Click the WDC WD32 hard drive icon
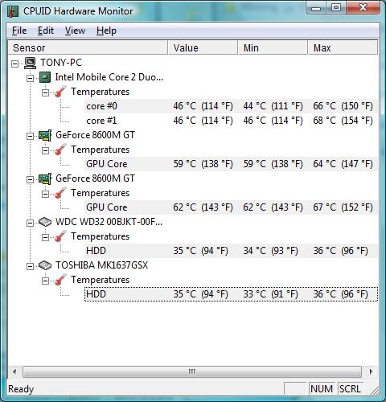386x402 pixels. coord(45,222)
